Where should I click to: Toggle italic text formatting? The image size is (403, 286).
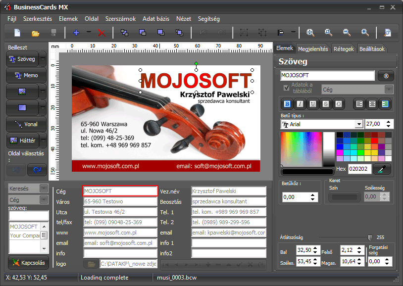tap(300, 104)
